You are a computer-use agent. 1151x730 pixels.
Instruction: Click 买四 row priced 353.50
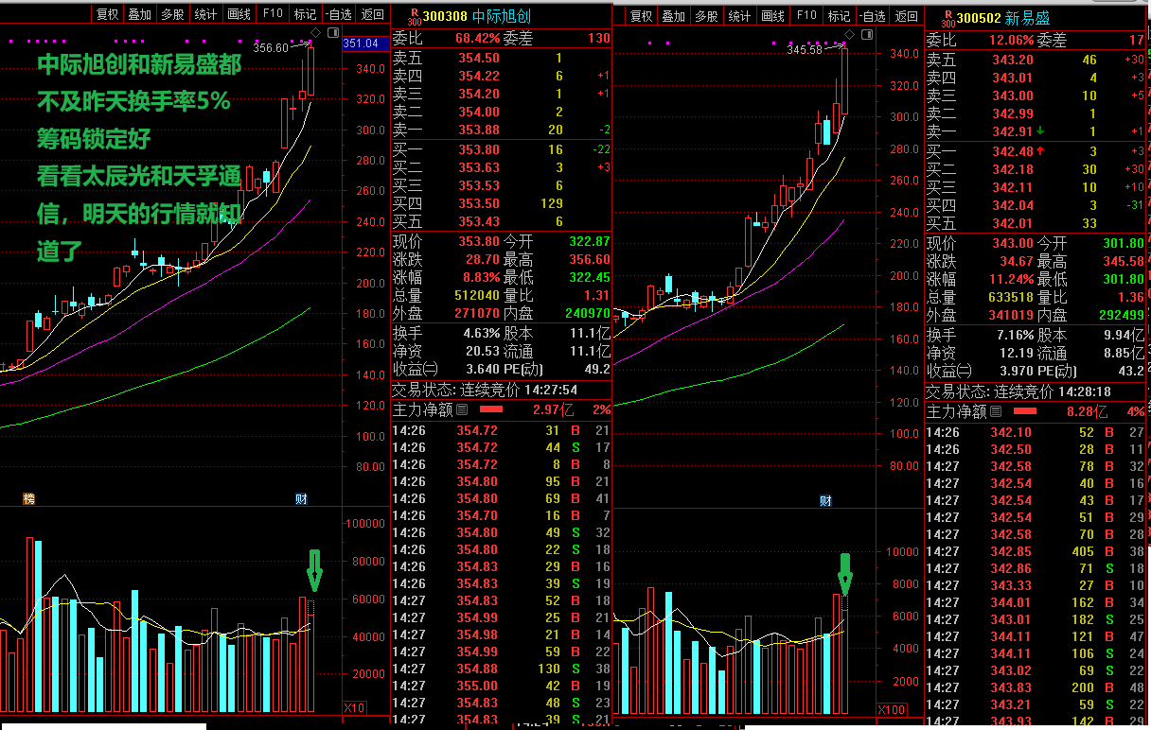[x=502, y=204]
